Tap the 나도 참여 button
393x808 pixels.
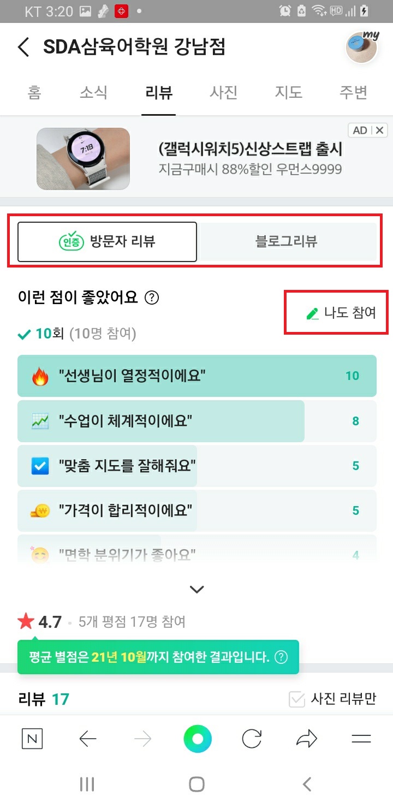(341, 313)
